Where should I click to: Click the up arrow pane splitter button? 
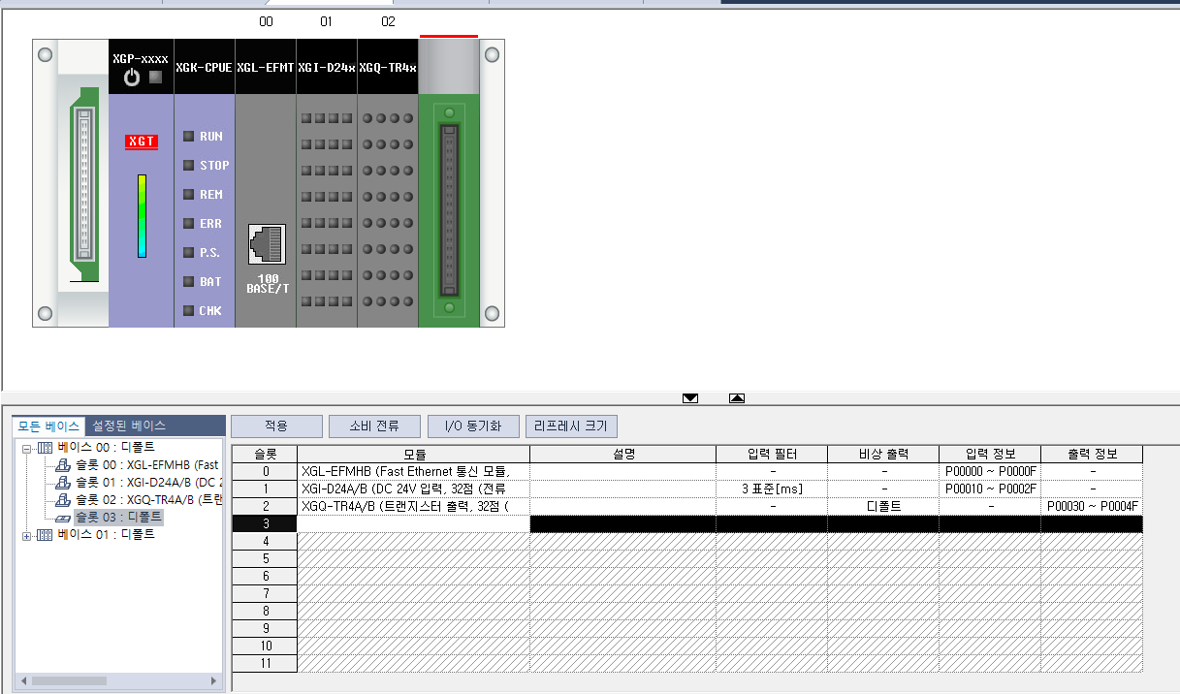pyautogui.click(x=737, y=398)
